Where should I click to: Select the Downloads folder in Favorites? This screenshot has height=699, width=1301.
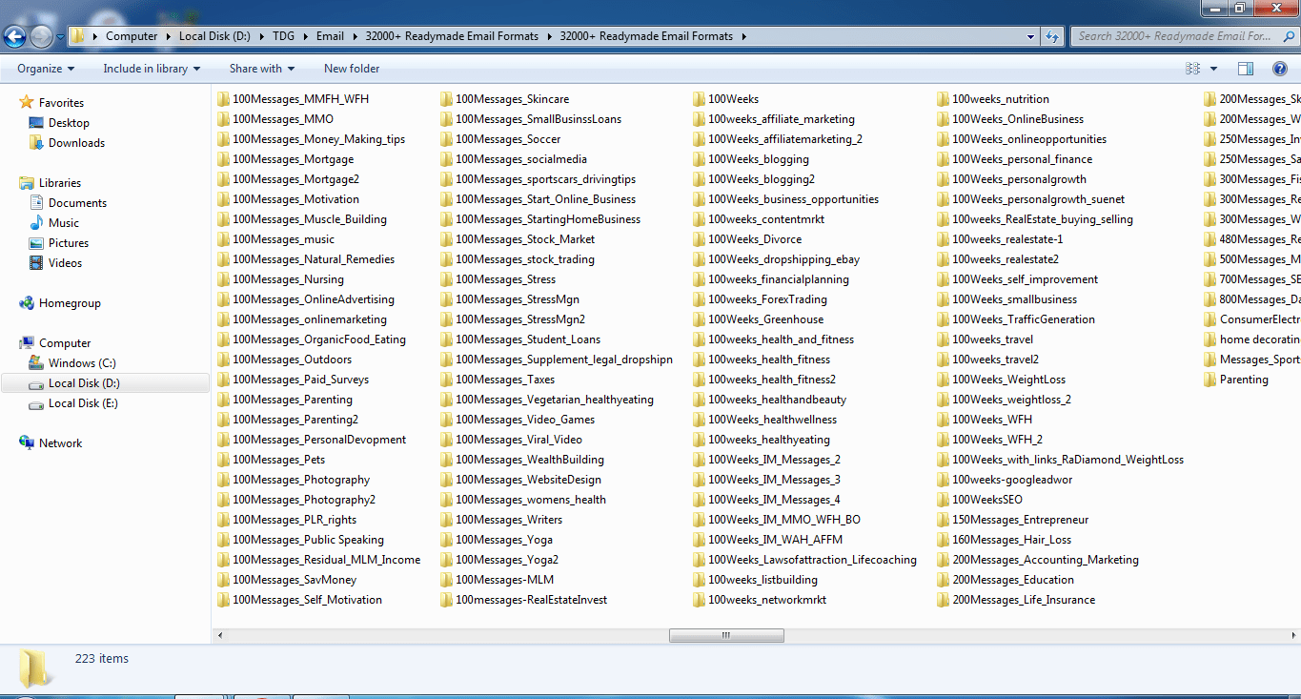coord(76,143)
